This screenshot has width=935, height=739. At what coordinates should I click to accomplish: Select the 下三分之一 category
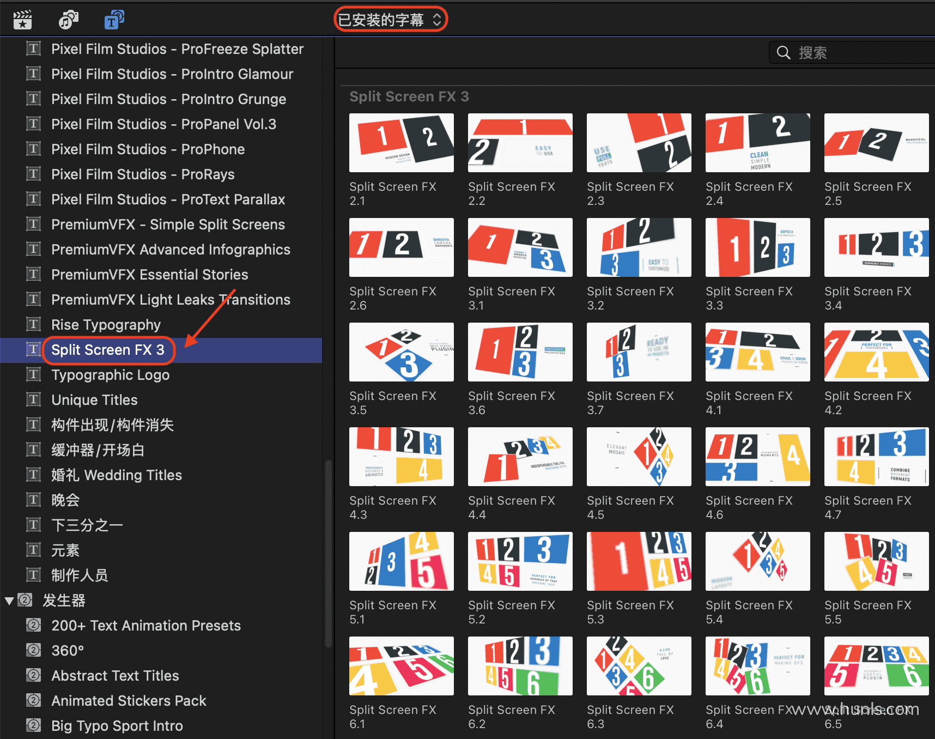pos(87,525)
